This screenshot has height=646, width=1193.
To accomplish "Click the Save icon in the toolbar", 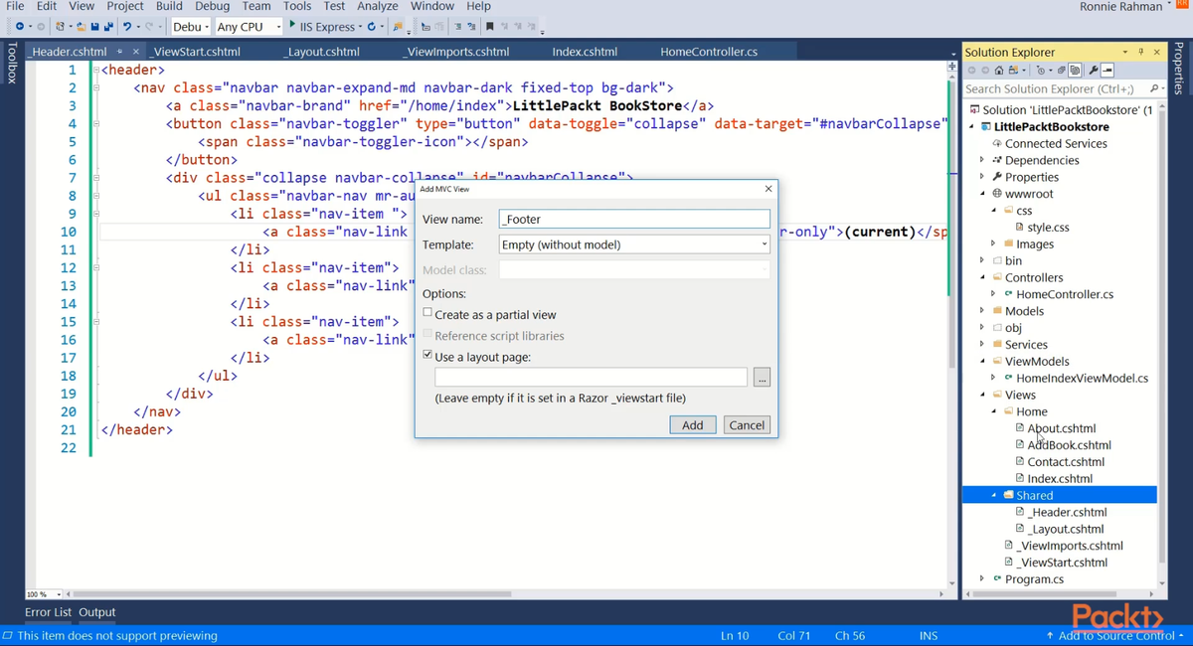I will click(94, 27).
